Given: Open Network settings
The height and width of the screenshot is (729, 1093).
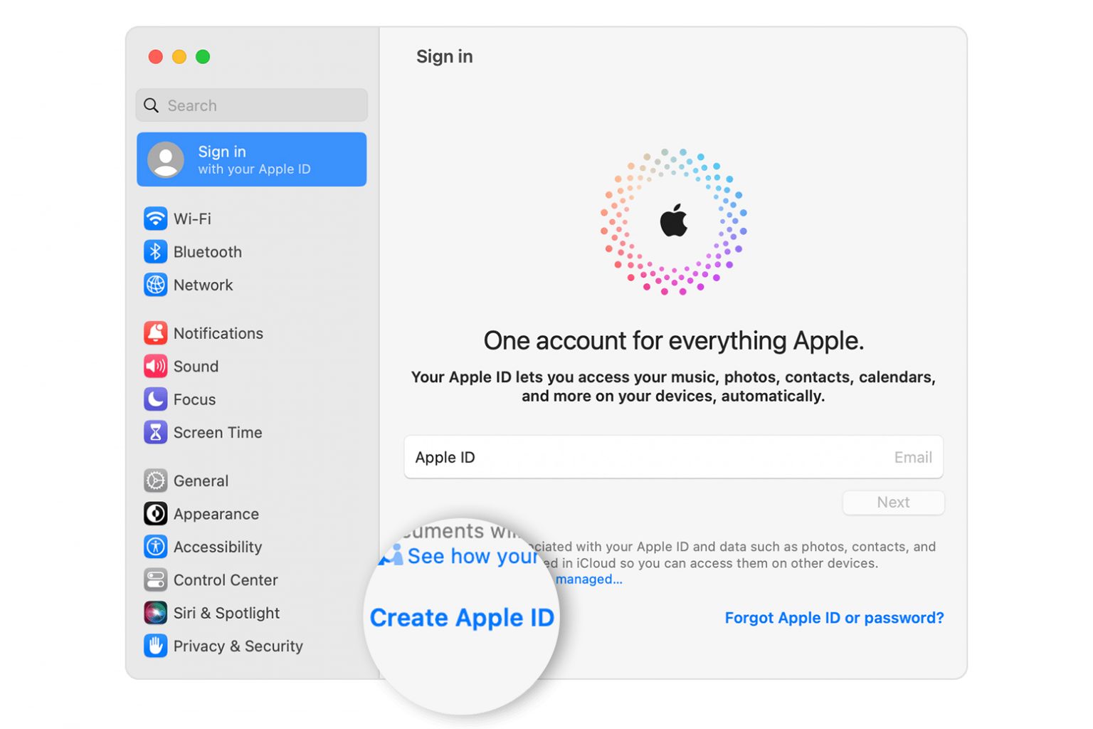Looking at the screenshot, I should [203, 285].
